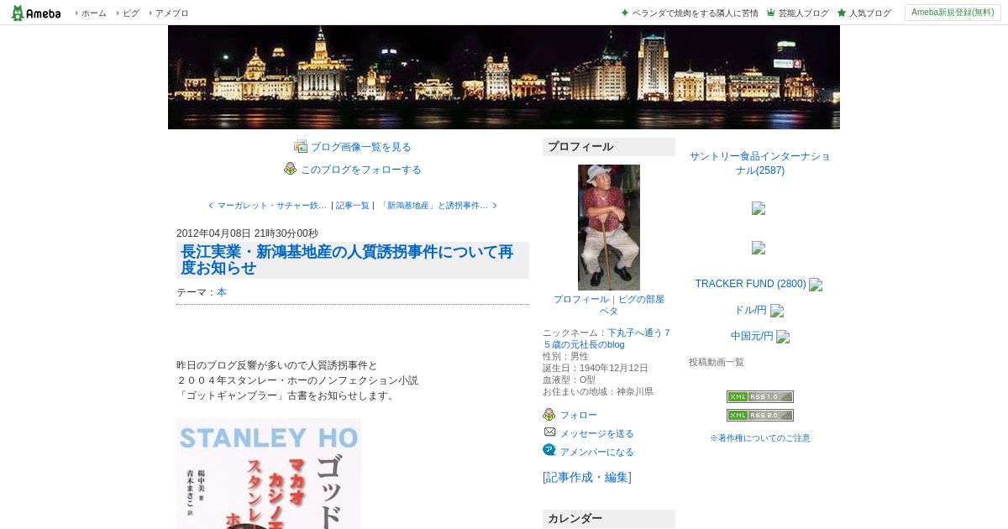The image size is (1008, 529).
Task: Click the アメンバー badge icon
Action: (549, 450)
